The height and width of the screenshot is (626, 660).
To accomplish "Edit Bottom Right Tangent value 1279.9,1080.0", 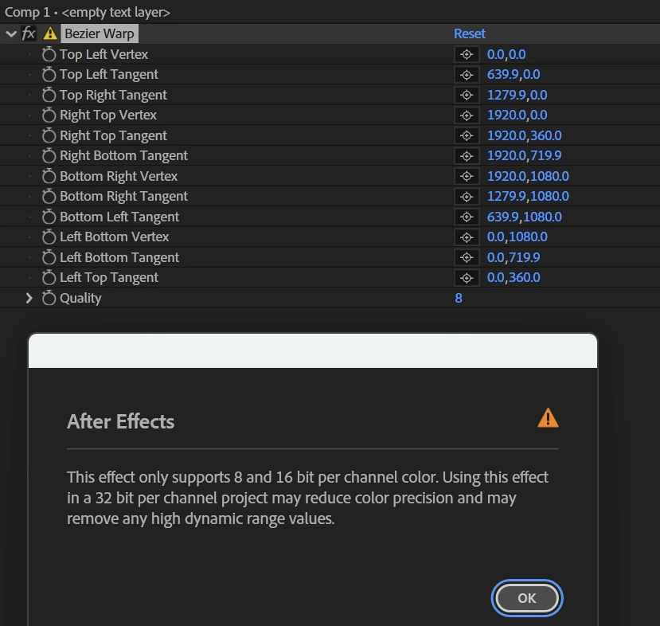I will [528, 196].
